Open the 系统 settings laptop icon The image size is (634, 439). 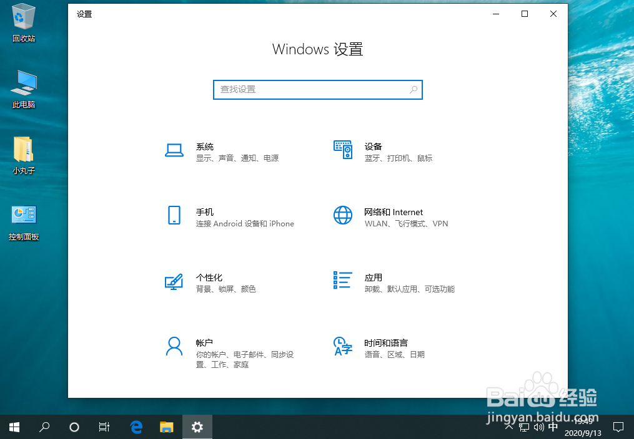[174, 150]
